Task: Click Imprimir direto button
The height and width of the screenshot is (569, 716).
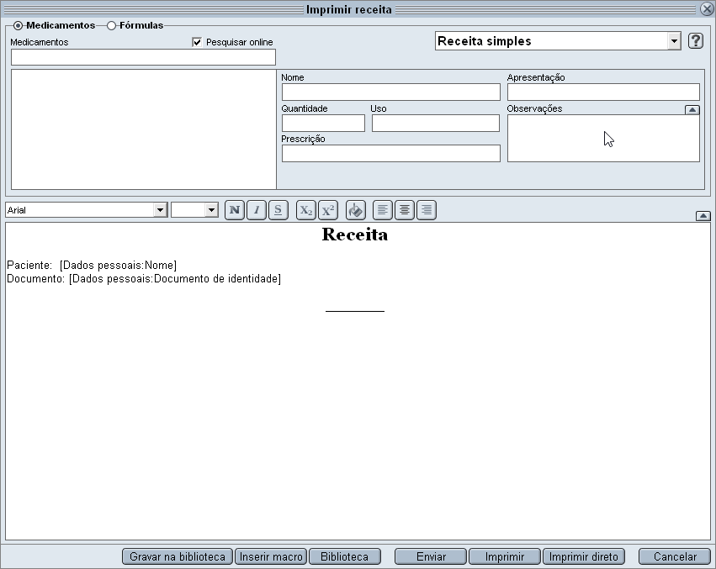Action: click(x=584, y=556)
